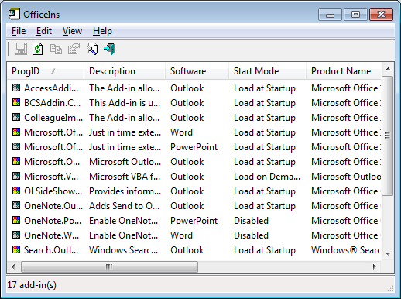This screenshot has height=299, width=401.
Task: Click the 'Microsoft Outlo...' description cell
Action: point(125,162)
